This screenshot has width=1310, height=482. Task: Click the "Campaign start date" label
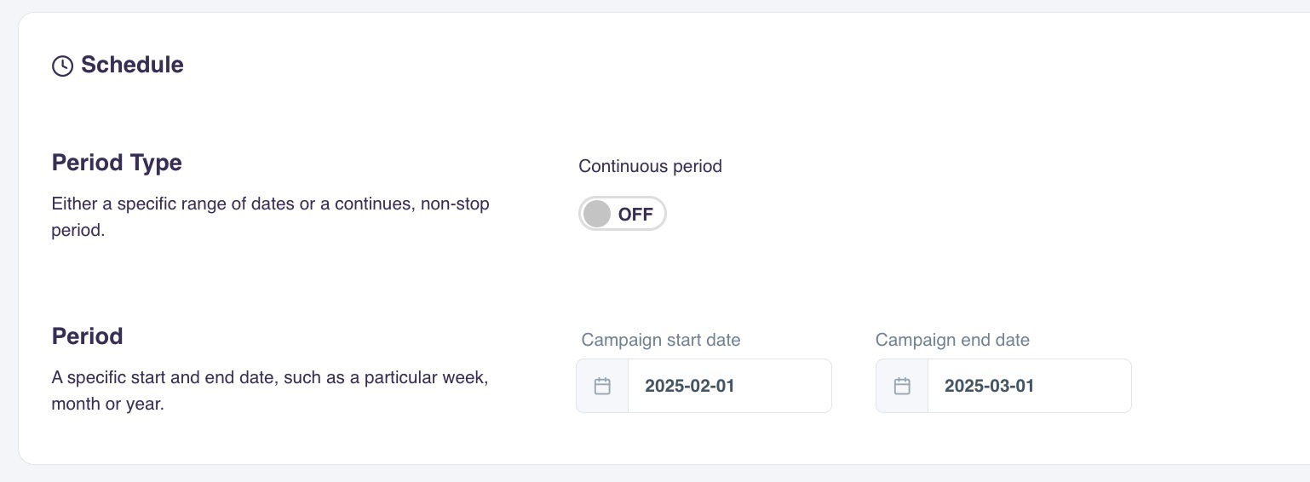pyautogui.click(x=661, y=340)
